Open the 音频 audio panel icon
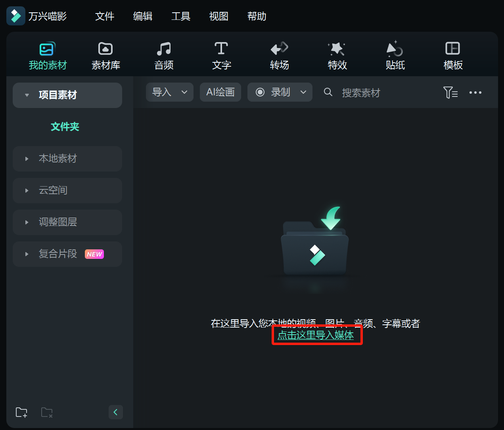This screenshot has width=504, height=430. click(x=163, y=55)
